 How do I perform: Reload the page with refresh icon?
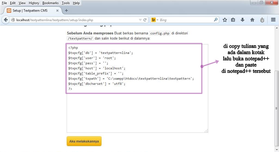tap(145, 20)
